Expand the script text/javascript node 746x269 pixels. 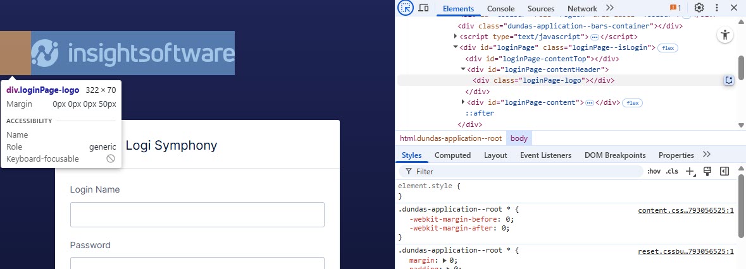(456, 36)
